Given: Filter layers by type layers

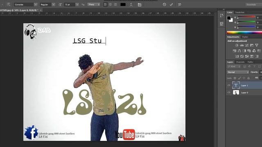Looking at the screenshot, I should click(x=254, y=67).
